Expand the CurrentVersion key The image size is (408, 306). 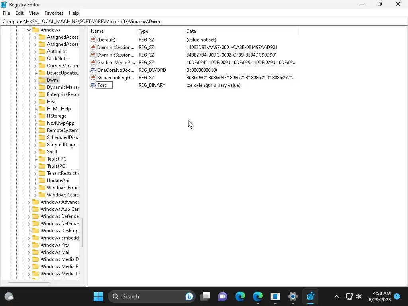coord(35,66)
